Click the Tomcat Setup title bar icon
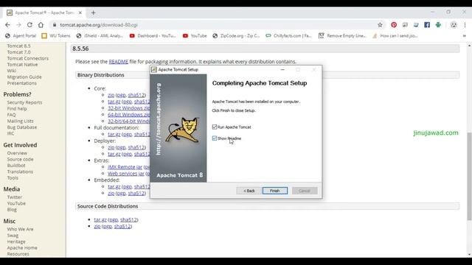Image resolution: width=472 pixels, height=265 pixels. tap(154, 69)
